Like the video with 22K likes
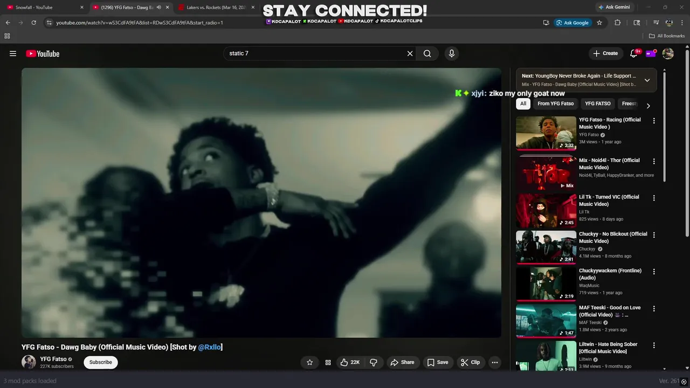690x388 pixels. coord(350,362)
